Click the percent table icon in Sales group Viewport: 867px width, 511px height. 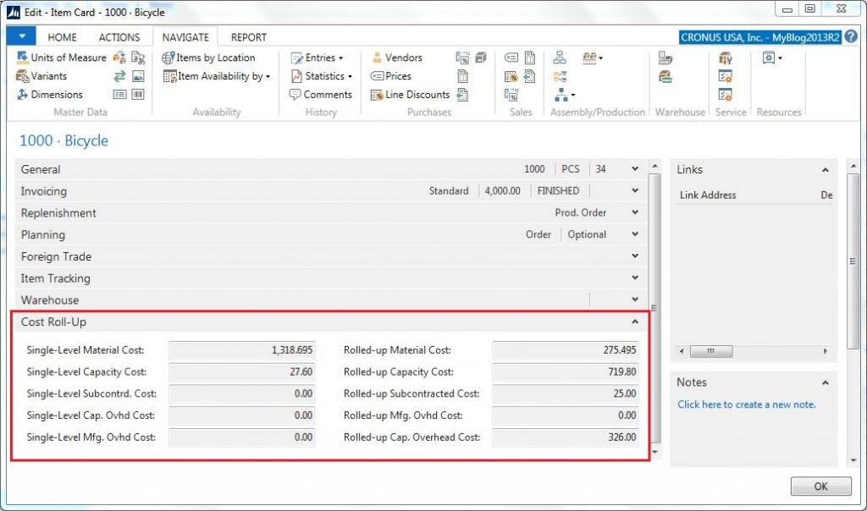coord(511,76)
